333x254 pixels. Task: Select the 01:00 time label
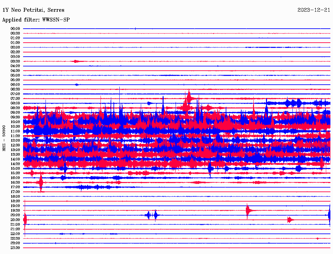15,38
